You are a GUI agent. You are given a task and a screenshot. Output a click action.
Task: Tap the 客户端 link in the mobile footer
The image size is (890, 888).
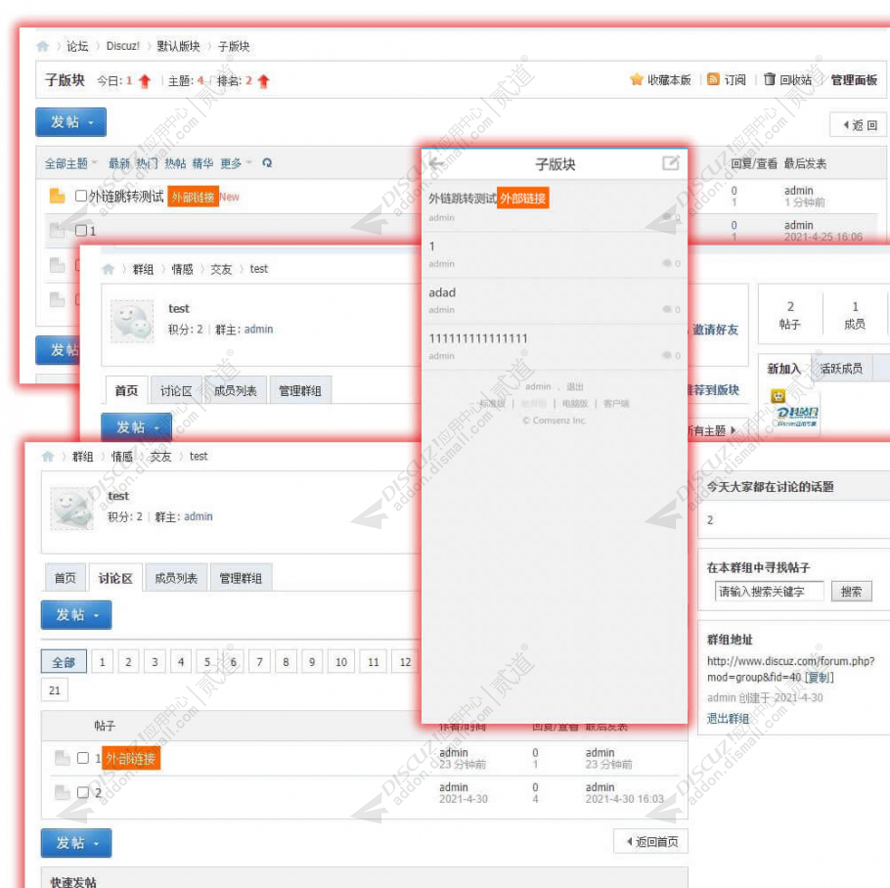click(616, 404)
